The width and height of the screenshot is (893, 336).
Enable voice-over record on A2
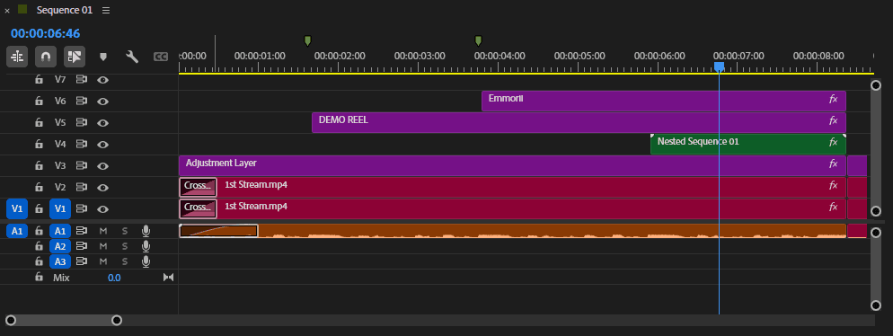tap(146, 246)
